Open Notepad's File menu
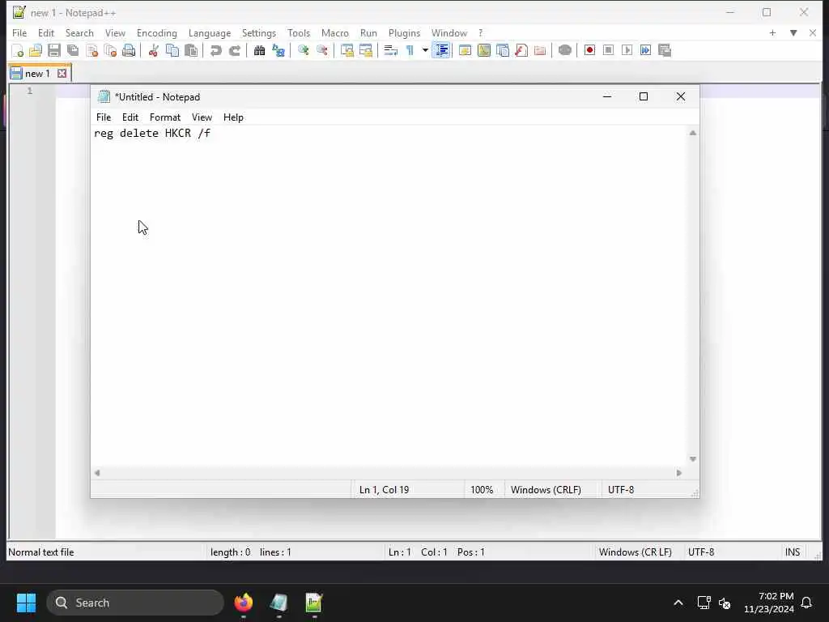 104,117
